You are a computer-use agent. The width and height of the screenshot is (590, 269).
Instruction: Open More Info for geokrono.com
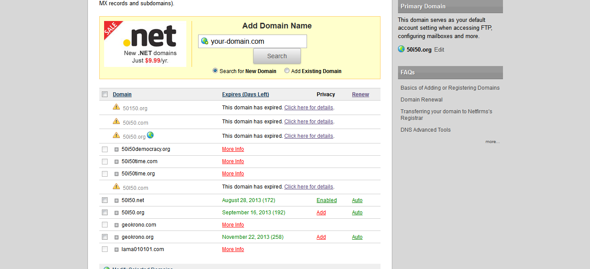(233, 225)
